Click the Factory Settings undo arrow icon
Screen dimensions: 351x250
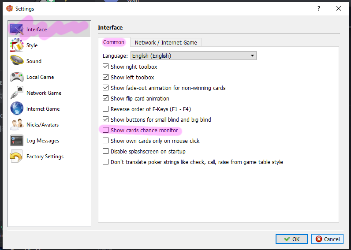tap(17, 157)
